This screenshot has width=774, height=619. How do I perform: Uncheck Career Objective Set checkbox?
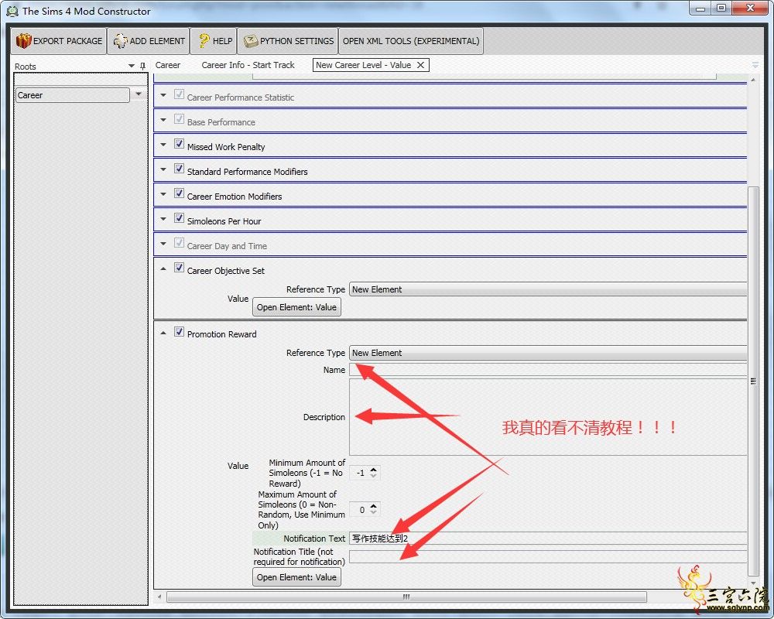click(x=179, y=268)
